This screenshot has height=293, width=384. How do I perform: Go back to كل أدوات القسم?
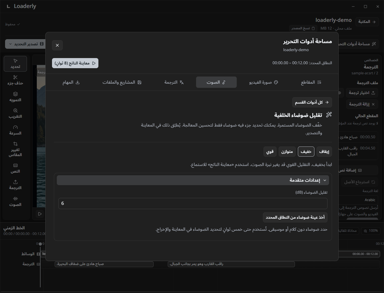[x=312, y=102]
